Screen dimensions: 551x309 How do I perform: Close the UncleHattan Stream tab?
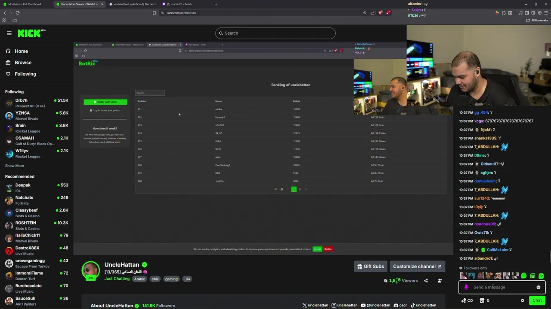[102, 4]
